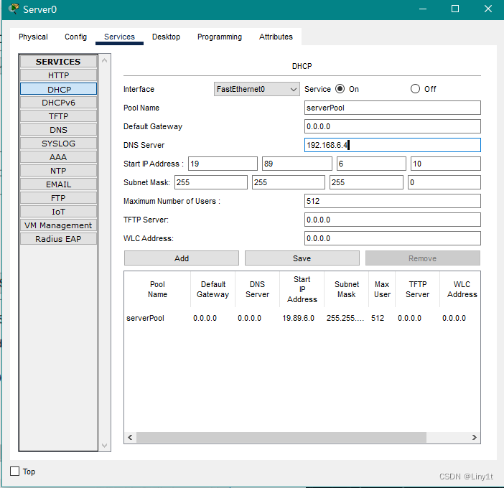Select the Services tab
This screenshot has width=504, height=488.
tap(119, 37)
